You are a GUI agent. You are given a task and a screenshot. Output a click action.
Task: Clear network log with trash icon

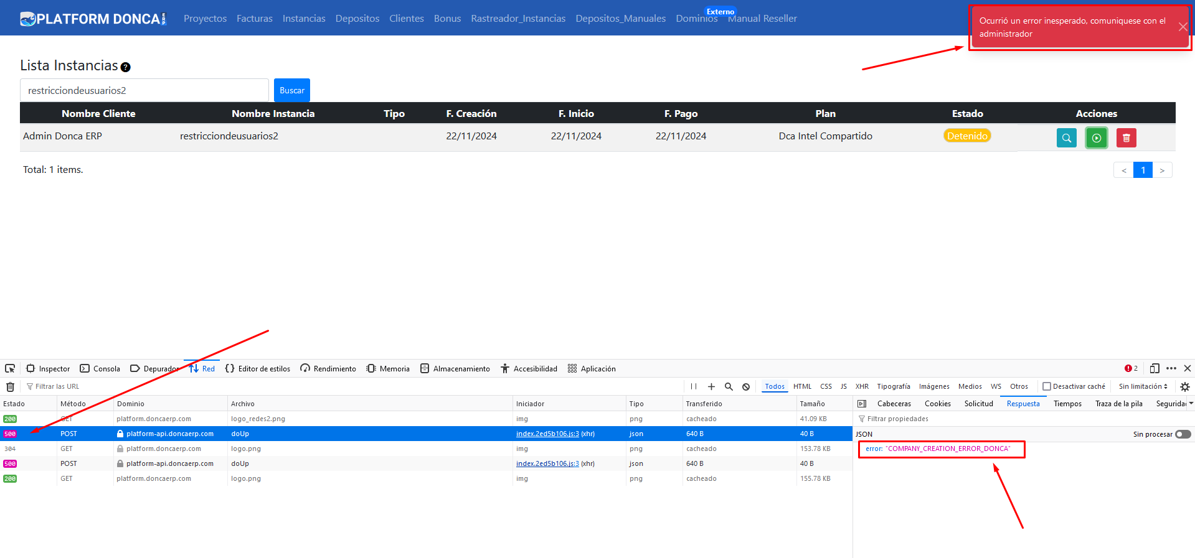[x=10, y=387]
